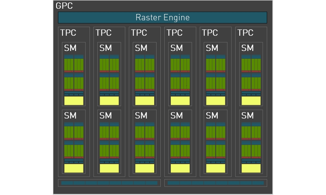Click the Raster Engine bar
This screenshot has width=326, height=195.
click(x=162, y=17)
